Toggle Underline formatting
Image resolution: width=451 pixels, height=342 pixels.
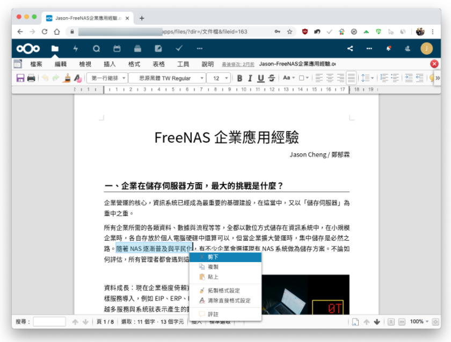pyautogui.click(x=260, y=78)
